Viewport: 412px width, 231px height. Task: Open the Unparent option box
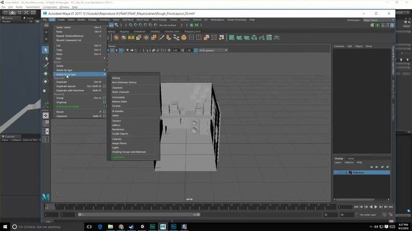(x=104, y=116)
